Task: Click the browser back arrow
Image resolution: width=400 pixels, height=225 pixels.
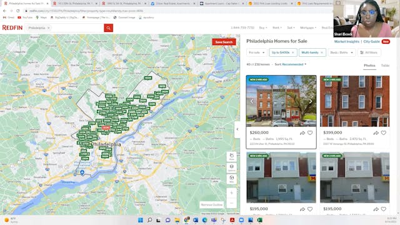Action: pyautogui.click(x=4, y=11)
